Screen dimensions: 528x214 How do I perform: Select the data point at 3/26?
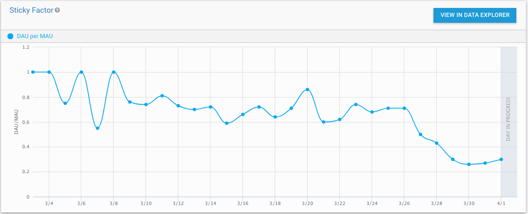point(404,108)
